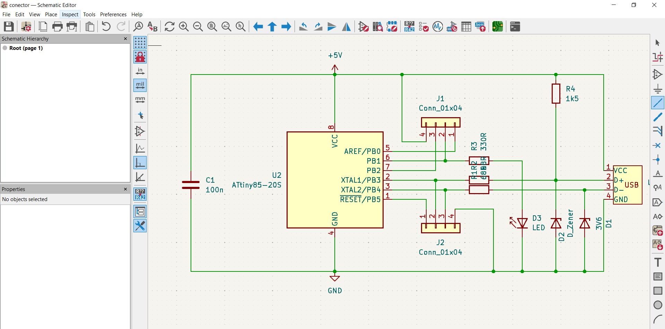The width and height of the screenshot is (665, 329).
Task: Toggle full-window crosshair cursor
Action: [140, 115]
